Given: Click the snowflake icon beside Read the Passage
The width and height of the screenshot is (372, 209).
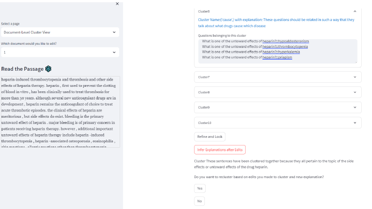Looking at the screenshot, I should click(48, 69).
